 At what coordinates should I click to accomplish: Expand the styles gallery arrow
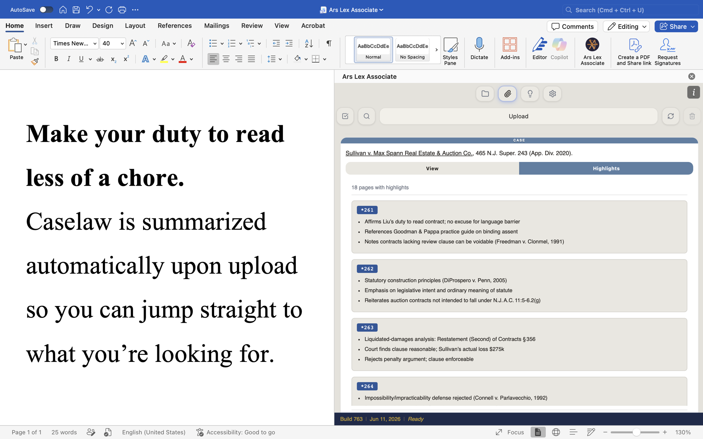(437, 50)
